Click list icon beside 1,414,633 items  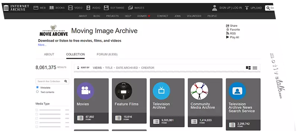tap(194, 121)
